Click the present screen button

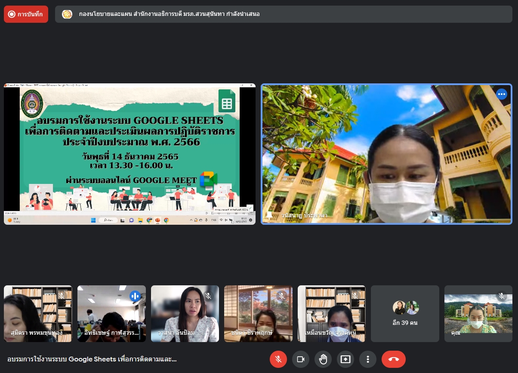coord(345,359)
